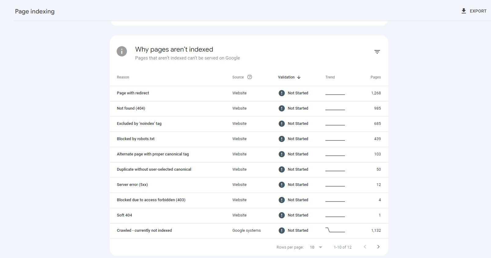Screen dimensions: 491x258
Task: Click the previous page arrow
Action: tap(365, 247)
